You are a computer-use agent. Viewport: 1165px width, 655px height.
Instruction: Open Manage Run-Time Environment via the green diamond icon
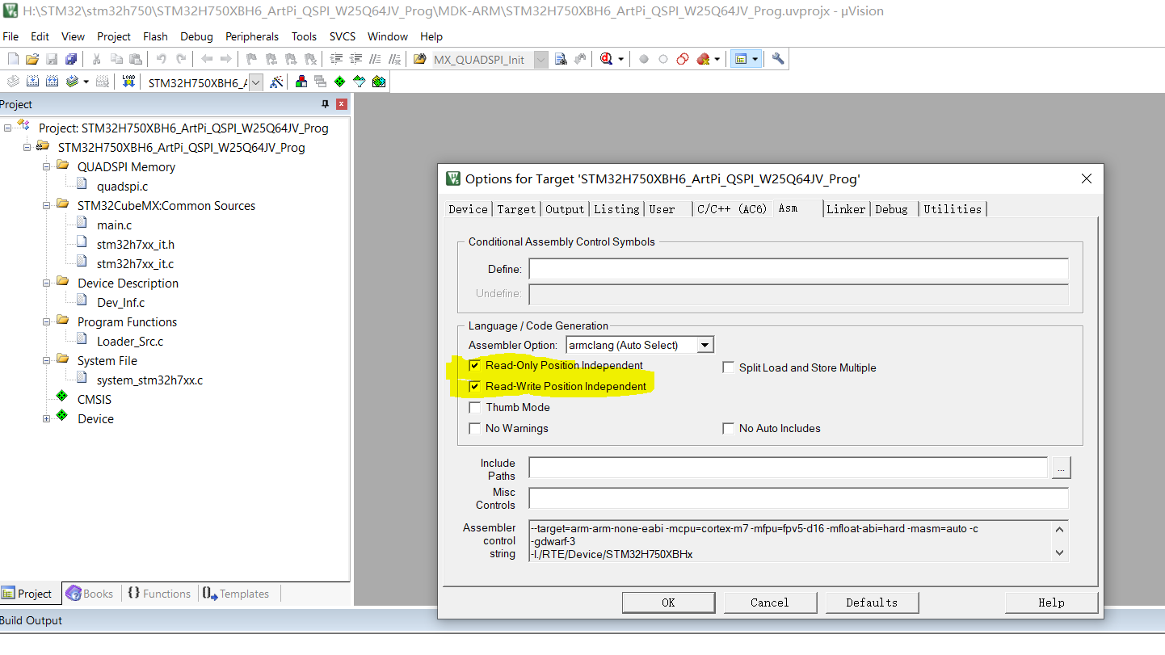pyautogui.click(x=339, y=82)
